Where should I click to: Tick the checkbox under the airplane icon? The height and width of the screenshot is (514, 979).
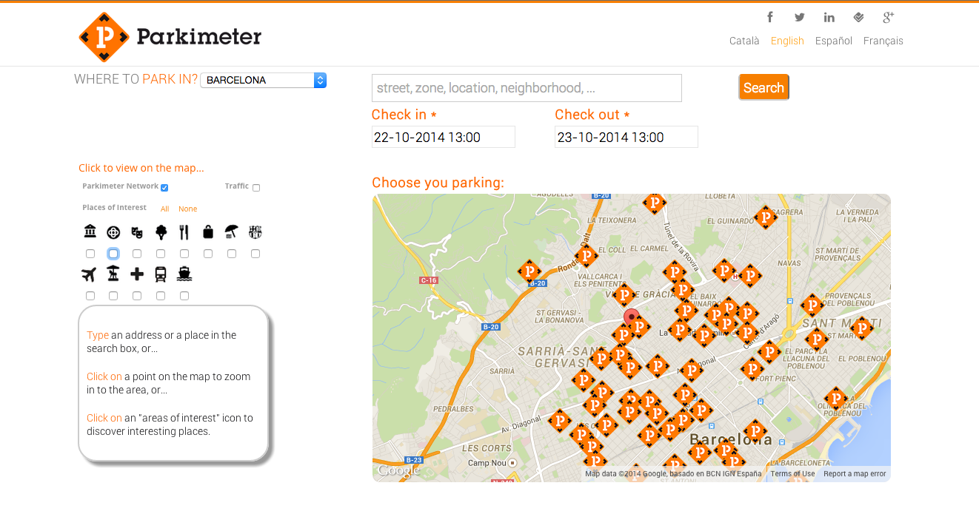pyautogui.click(x=90, y=296)
